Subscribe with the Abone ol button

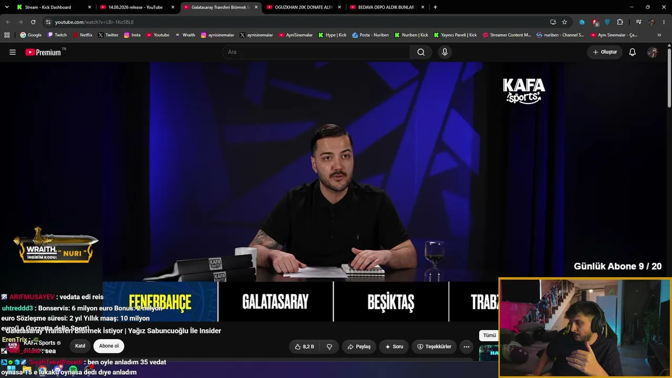[109, 346]
